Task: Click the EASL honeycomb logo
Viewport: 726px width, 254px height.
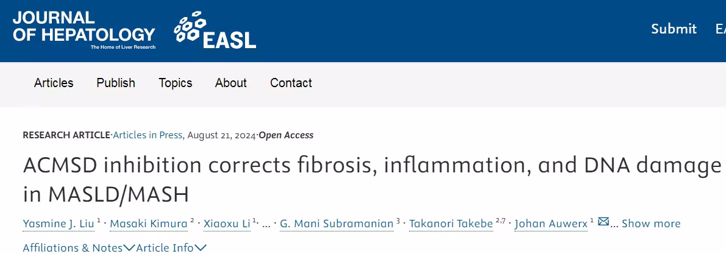Action: tap(215, 31)
